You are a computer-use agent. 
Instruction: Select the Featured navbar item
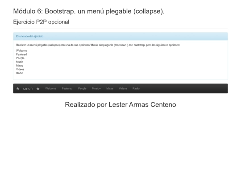pyautogui.click(x=67, y=88)
